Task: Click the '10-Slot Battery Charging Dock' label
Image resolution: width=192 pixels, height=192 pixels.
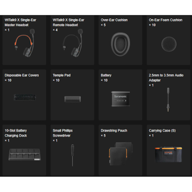Action: 16,133
